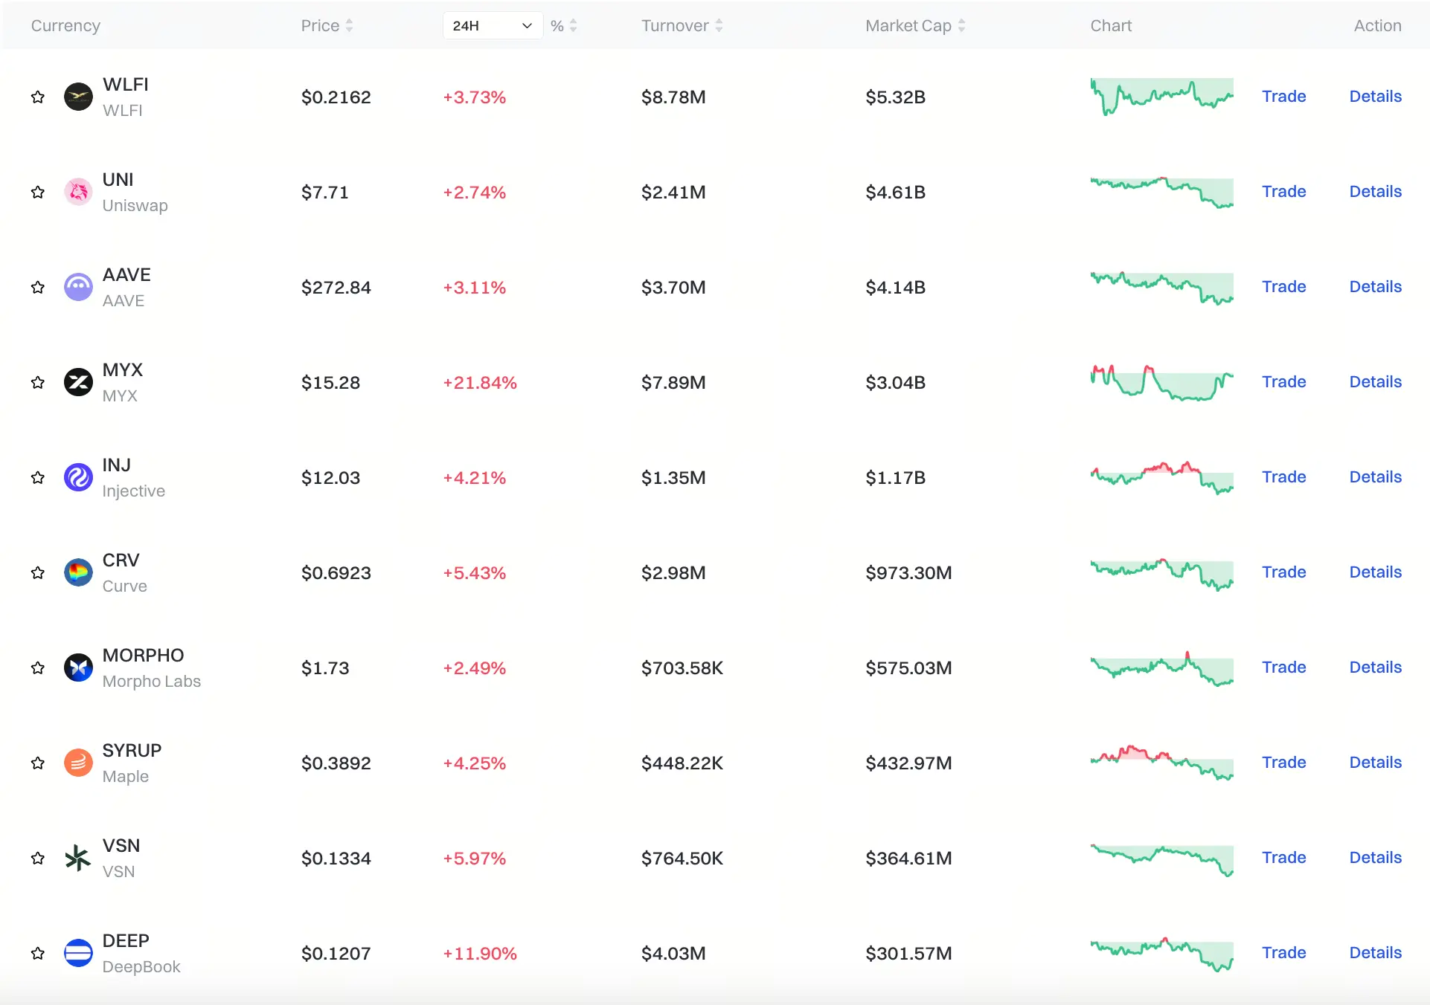Screen dimensions: 1430x1005
Task: Trade MORPHO
Action: coord(1283,668)
